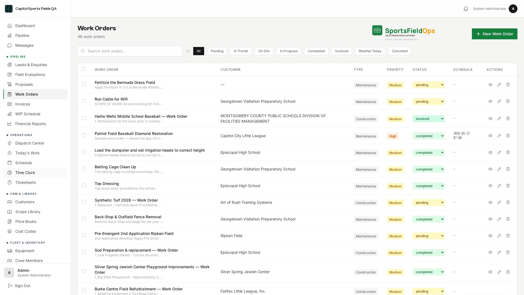Select the Patriot Field Baseball Diamond row checkbox
The height and width of the screenshot is (295, 524).
[84, 135]
